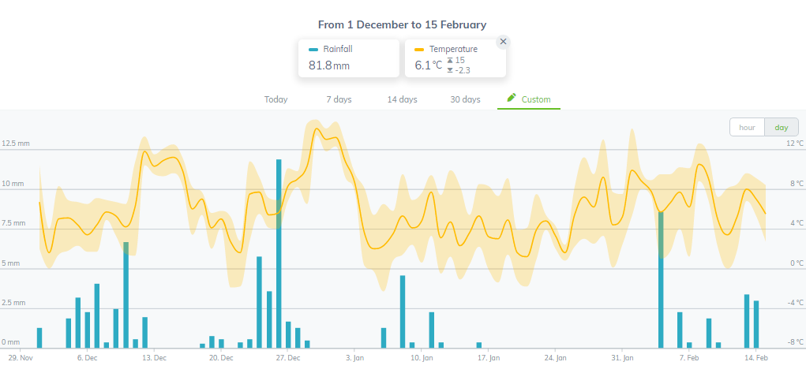Click the 6. Dec date label

click(x=87, y=357)
